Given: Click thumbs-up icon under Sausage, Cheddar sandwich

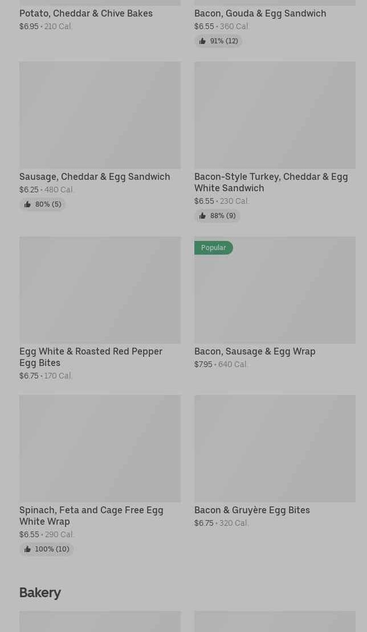Looking at the screenshot, I should pyautogui.click(x=27, y=204).
